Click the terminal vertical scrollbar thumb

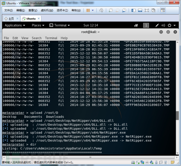click(177, 116)
